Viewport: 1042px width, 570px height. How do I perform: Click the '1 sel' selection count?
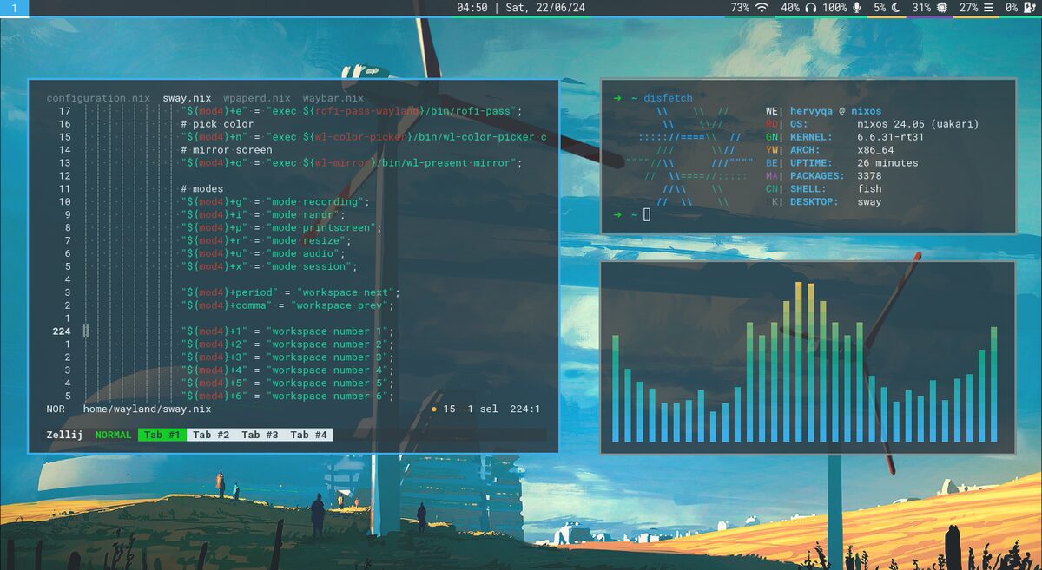pyautogui.click(x=483, y=409)
